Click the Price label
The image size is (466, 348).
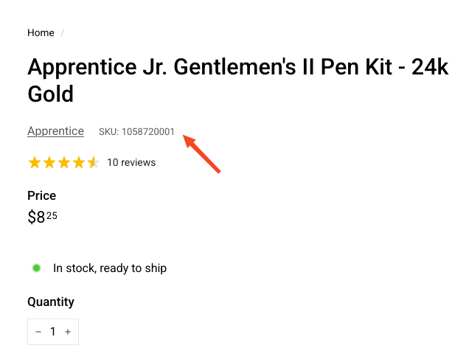[42, 195]
